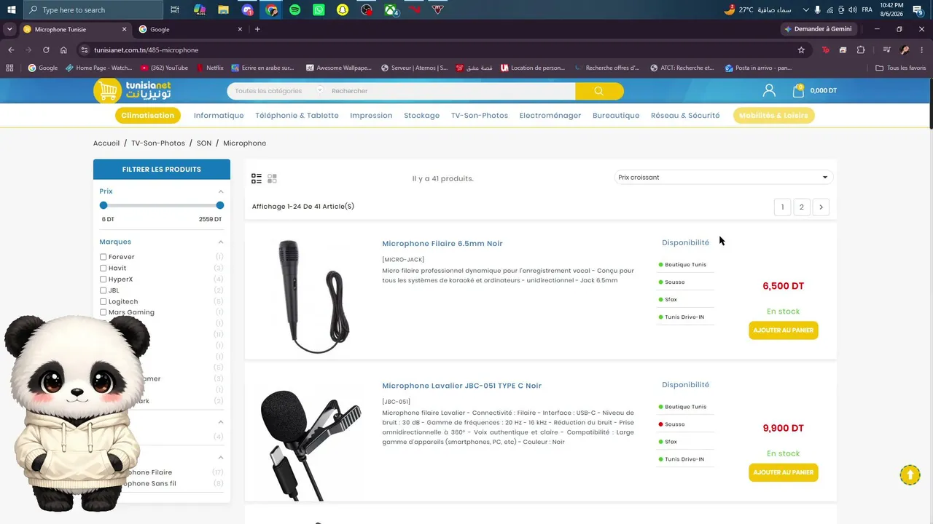Open Chrome tab search dropdown arrow

[9, 29]
